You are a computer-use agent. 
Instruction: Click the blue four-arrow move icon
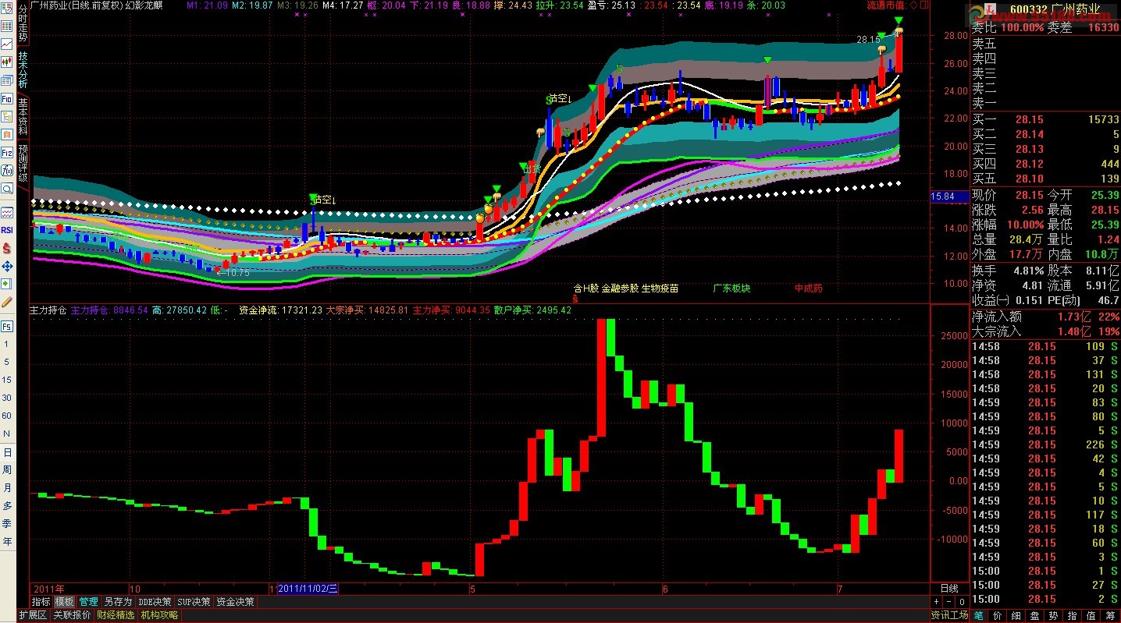coord(7,266)
